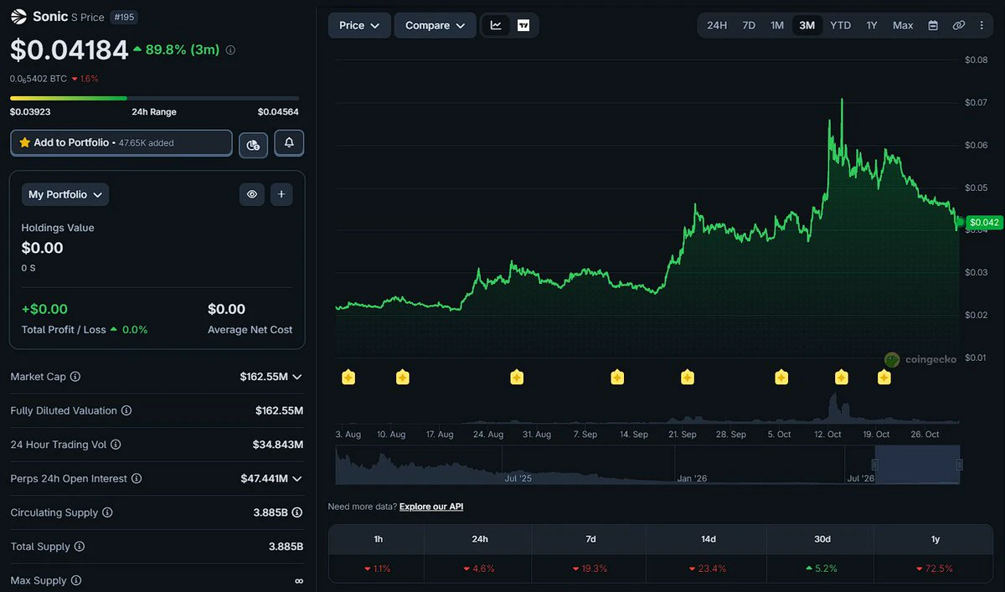Show the Fully Diluted Valuation info tooltip
The image size is (1005, 592).
pos(126,411)
